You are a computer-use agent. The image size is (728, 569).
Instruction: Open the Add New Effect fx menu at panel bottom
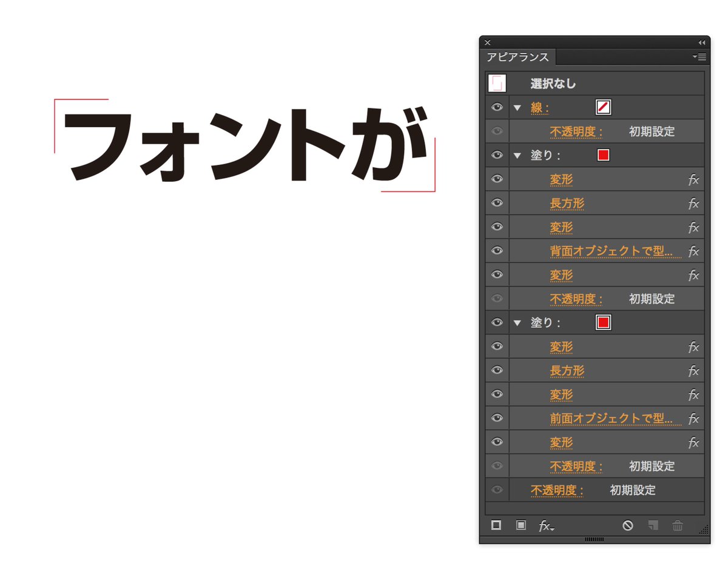click(x=547, y=526)
